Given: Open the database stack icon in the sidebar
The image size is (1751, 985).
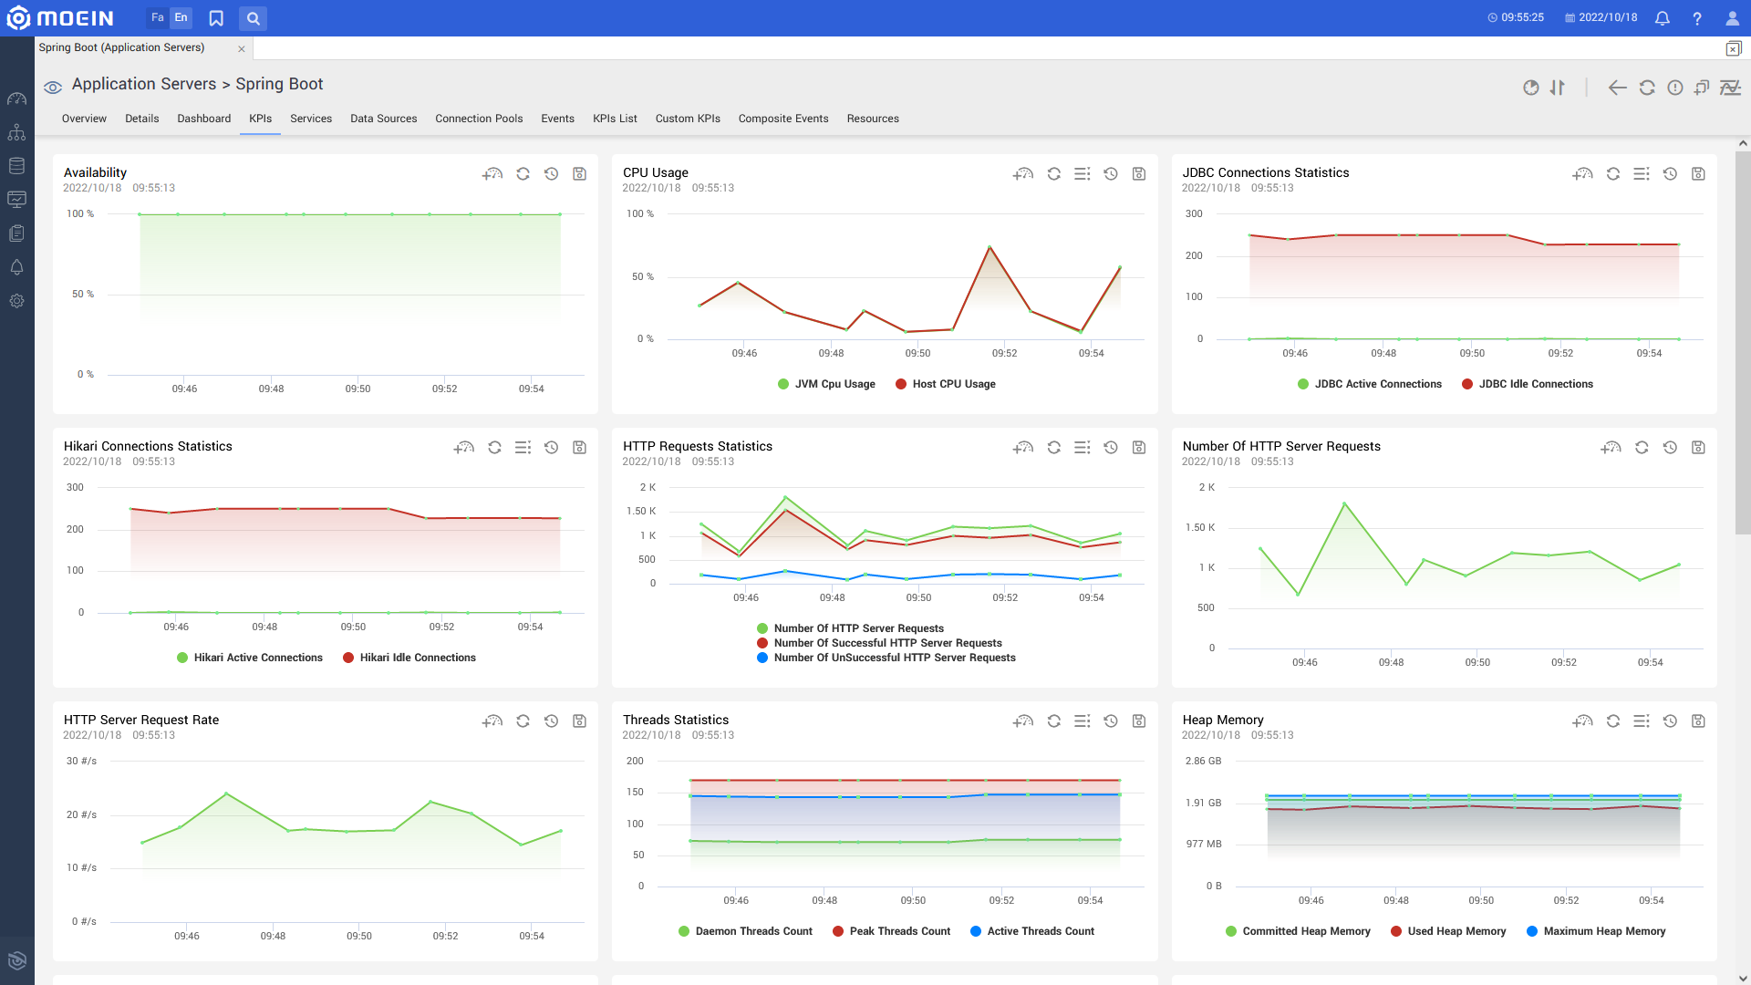Looking at the screenshot, I should [x=16, y=166].
